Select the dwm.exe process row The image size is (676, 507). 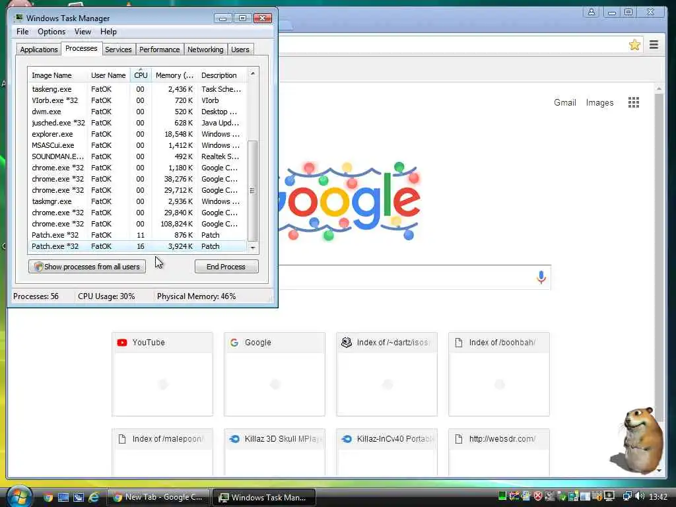pos(137,112)
